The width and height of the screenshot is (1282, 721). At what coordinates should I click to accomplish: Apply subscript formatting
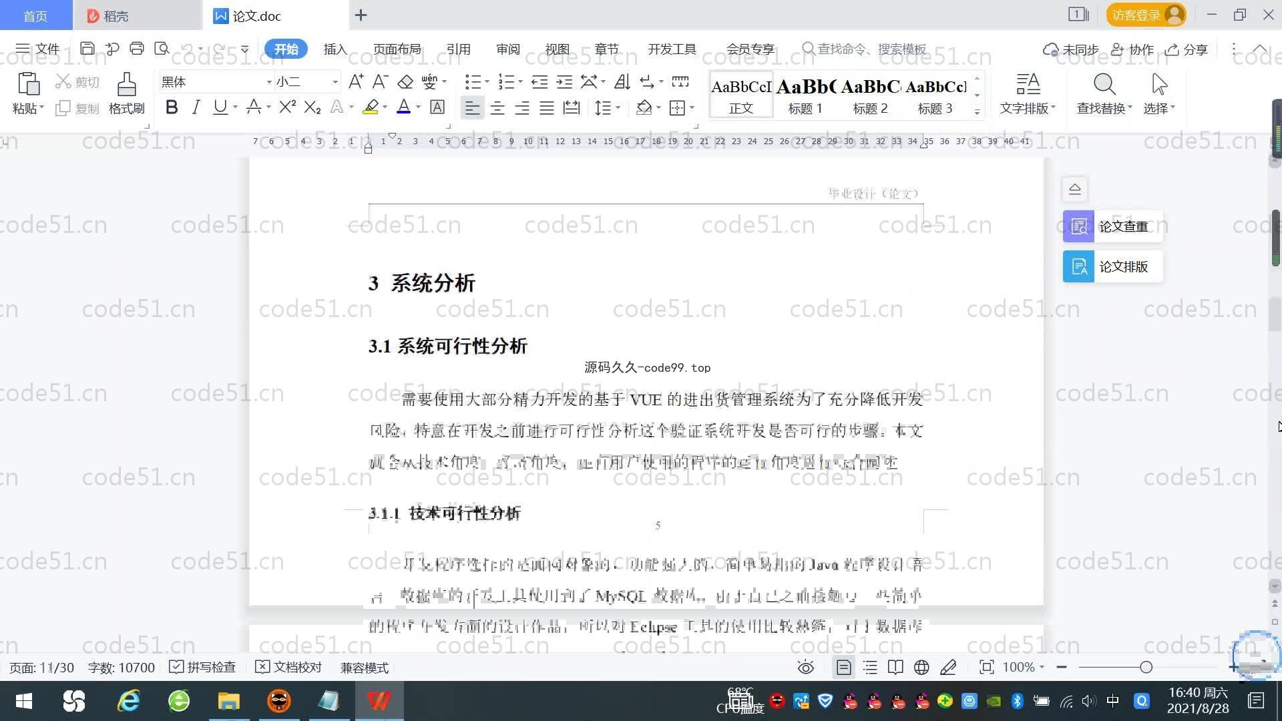tap(312, 107)
